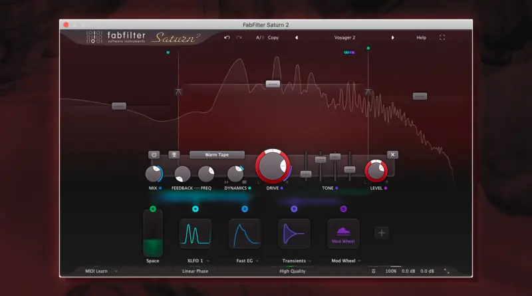Viewport: 532px width, 296px height.
Task: Click the Space slider's green drag source
Action: point(153,209)
